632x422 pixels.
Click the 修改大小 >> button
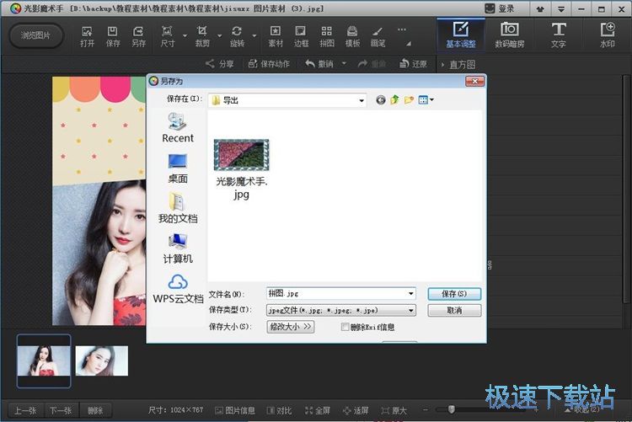[x=290, y=327]
